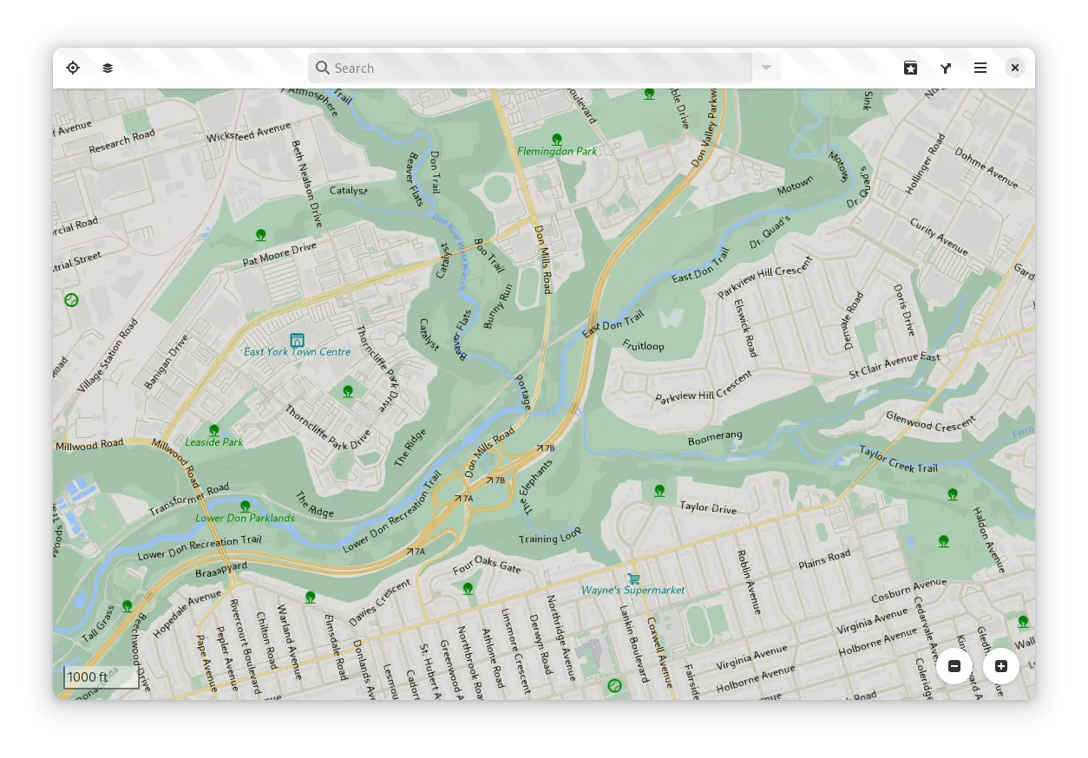Select the East York Town Centre icon

point(297,339)
